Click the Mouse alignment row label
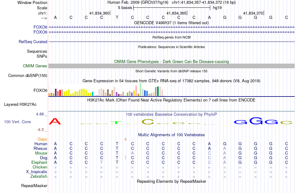The width and height of the screenshot is (295, 193). point(41,153)
